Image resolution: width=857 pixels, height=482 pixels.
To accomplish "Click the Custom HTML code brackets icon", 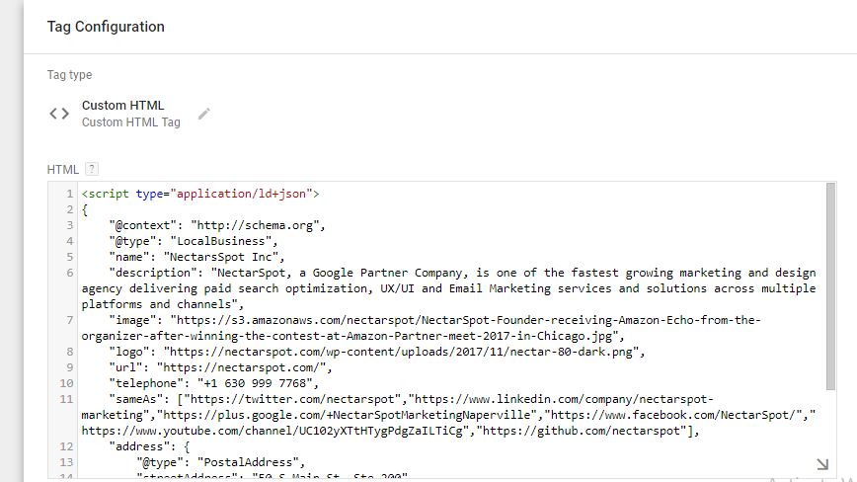I will coord(59,114).
